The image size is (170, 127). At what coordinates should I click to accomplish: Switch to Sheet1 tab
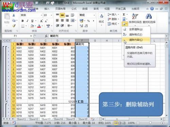(x=21, y=119)
